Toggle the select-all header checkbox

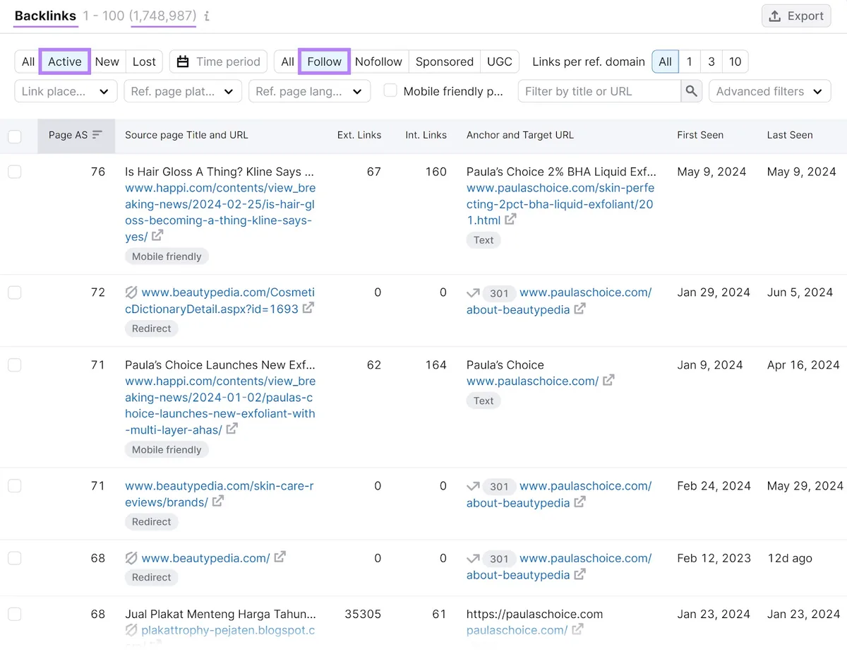15,136
